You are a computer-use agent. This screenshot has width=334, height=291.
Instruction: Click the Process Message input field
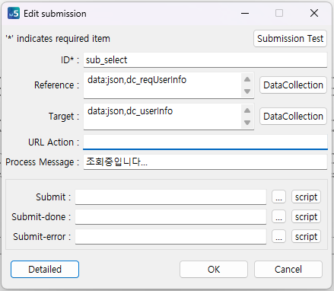click(x=205, y=162)
